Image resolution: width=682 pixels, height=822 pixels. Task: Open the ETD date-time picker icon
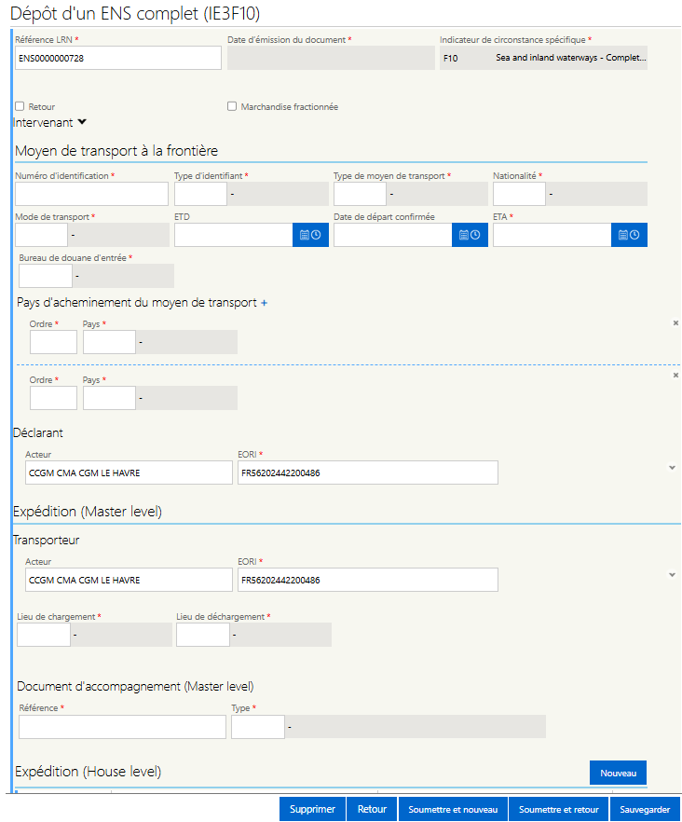[x=310, y=235]
